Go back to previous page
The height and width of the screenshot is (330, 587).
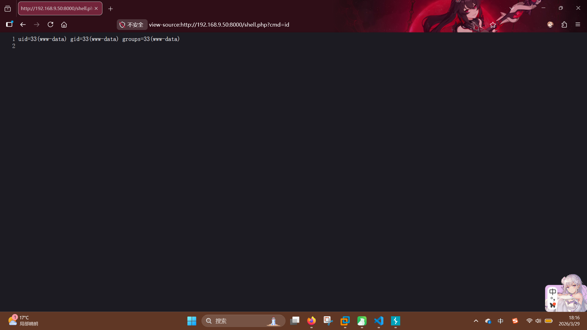click(23, 24)
